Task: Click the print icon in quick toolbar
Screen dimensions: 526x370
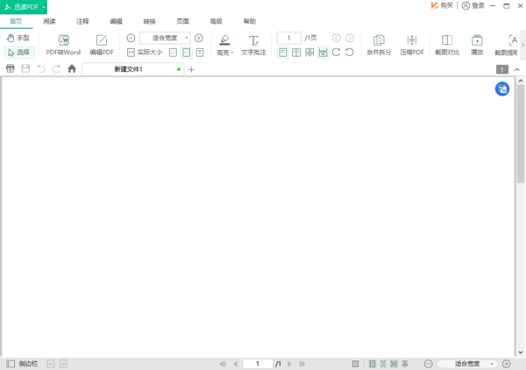Action: click(x=11, y=68)
